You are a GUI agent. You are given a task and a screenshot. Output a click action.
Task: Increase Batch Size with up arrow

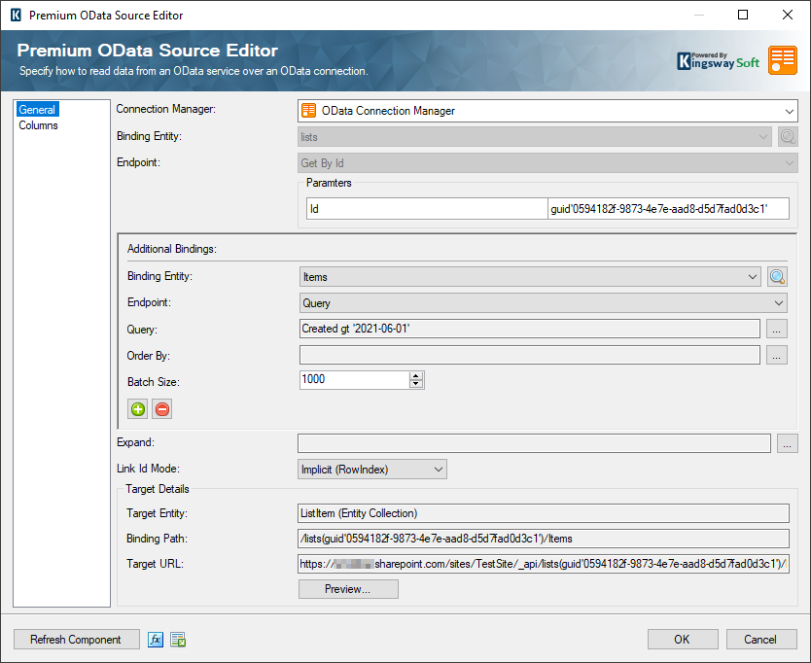(x=416, y=375)
